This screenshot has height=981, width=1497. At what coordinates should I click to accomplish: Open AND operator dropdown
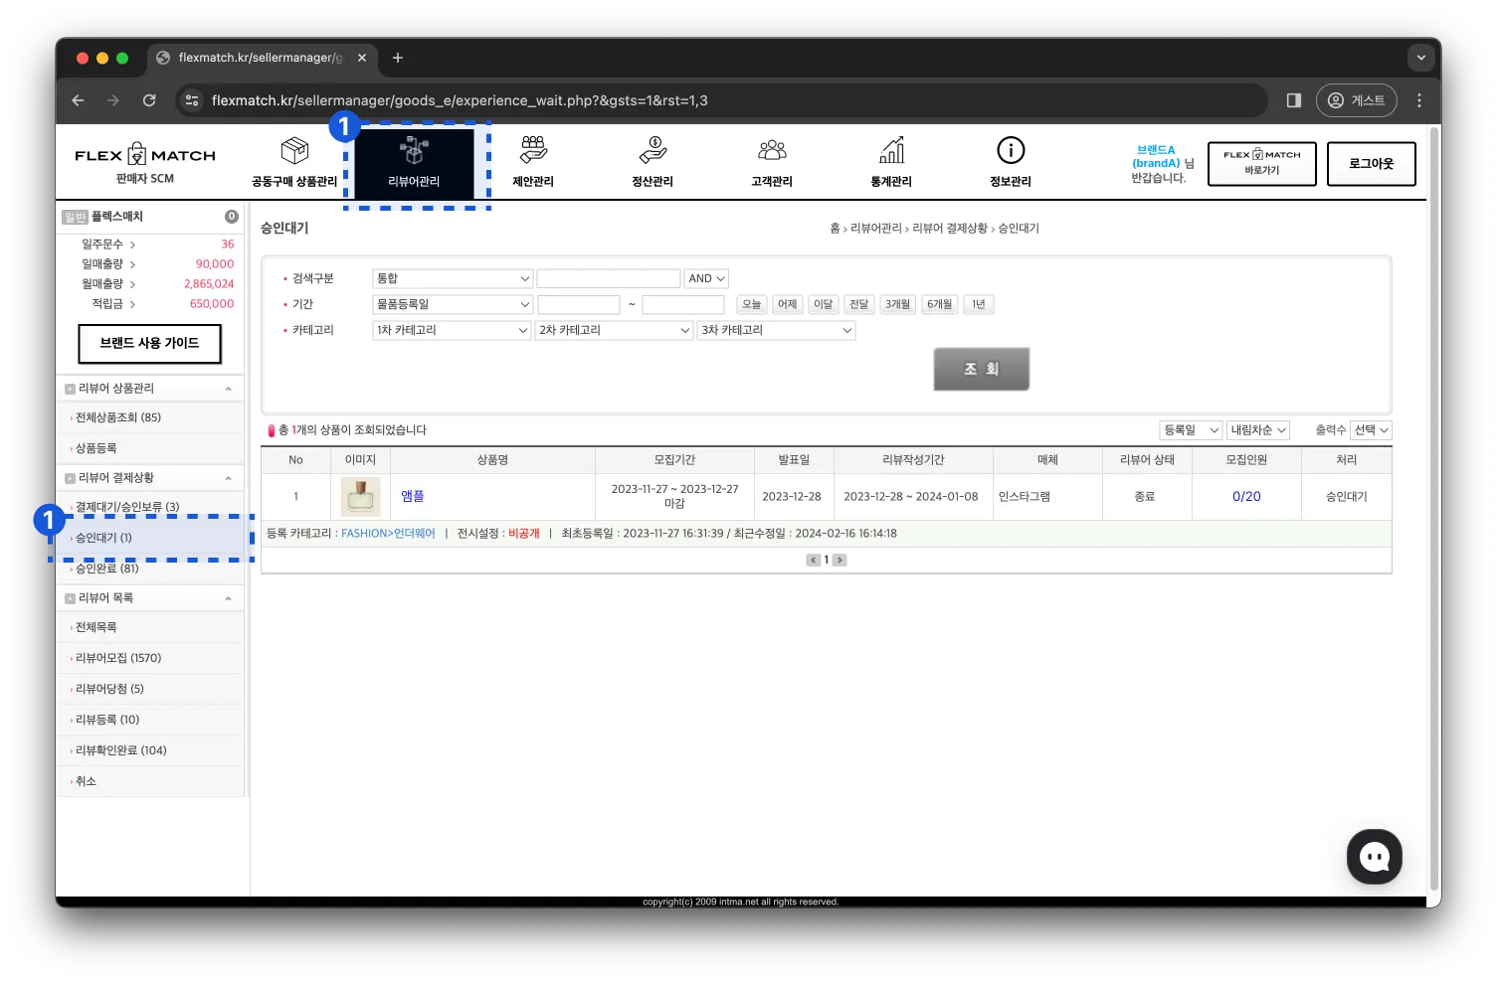[x=706, y=278]
